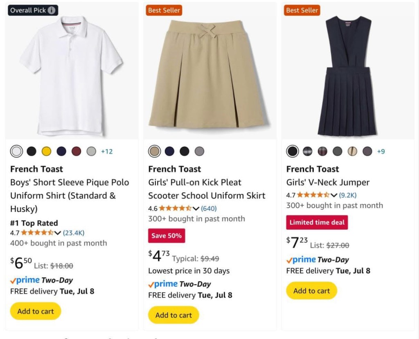Add the Girls' V-Neck Jumper to cart
The width and height of the screenshot is (419, 339).
pyautogui.click(x=311, y=291)
